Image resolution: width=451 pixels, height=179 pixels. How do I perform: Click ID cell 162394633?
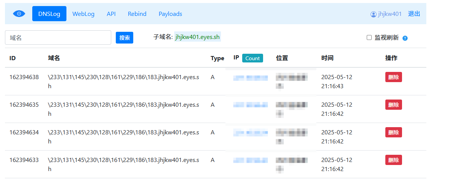pos(24,160)
